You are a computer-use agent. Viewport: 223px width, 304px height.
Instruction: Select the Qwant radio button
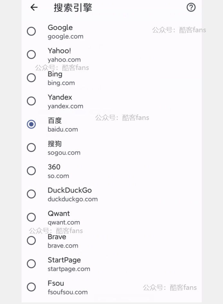click(x=31, y=217)
